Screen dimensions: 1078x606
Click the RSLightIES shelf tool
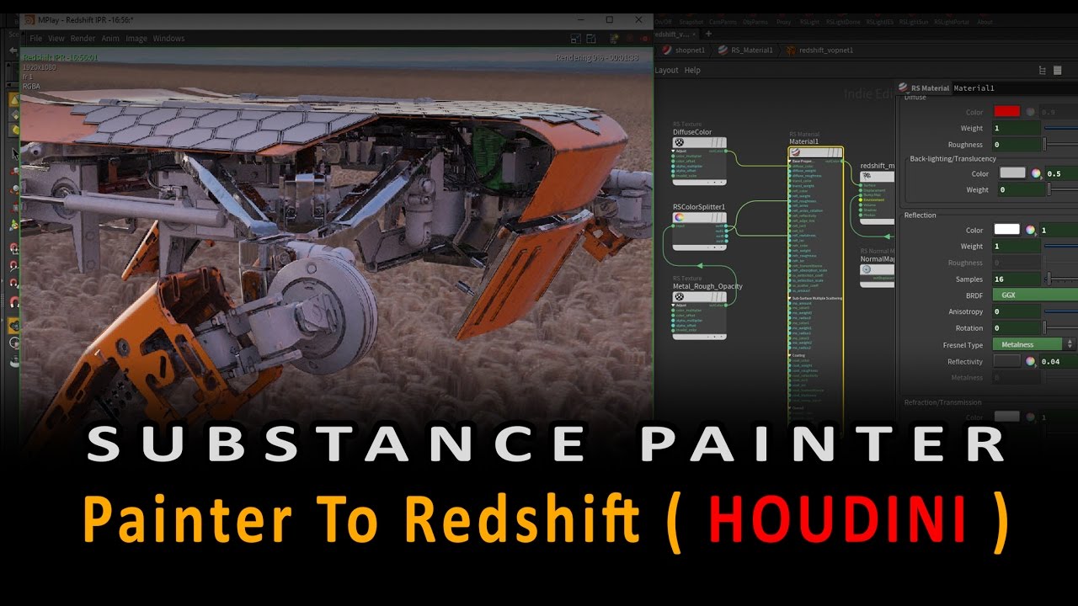(x=880, y=22)
